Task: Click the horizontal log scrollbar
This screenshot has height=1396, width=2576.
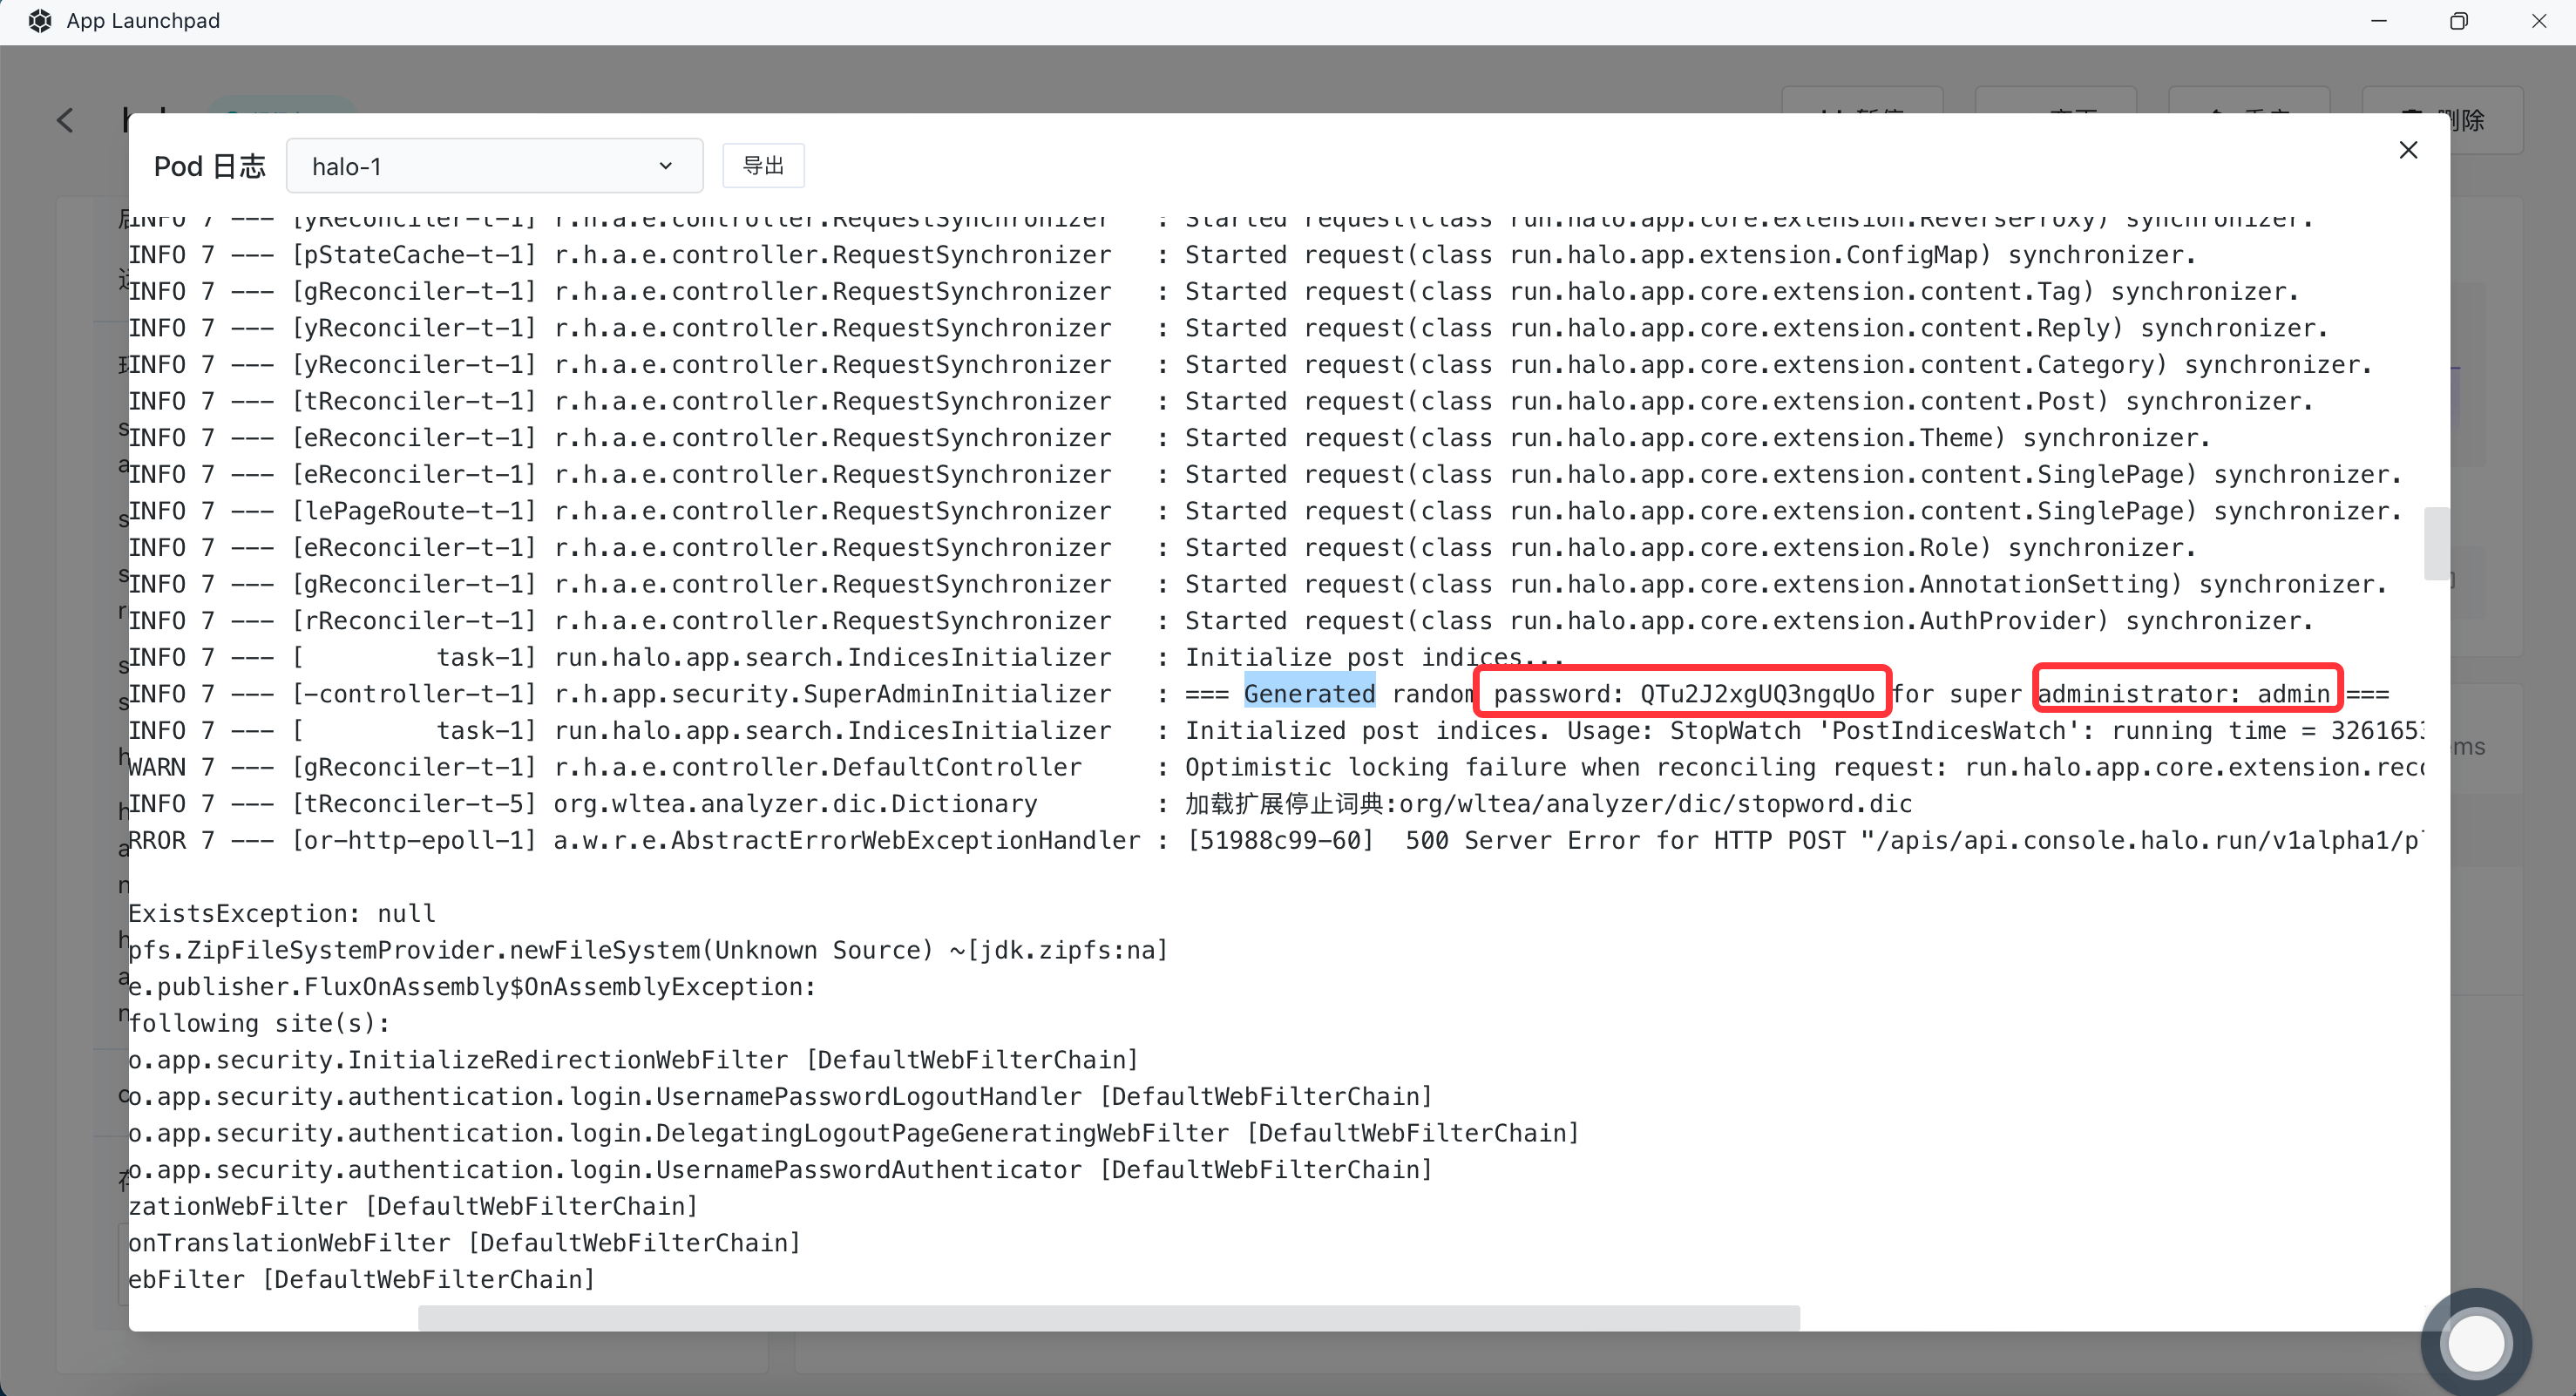Action: point(1108,1317)
